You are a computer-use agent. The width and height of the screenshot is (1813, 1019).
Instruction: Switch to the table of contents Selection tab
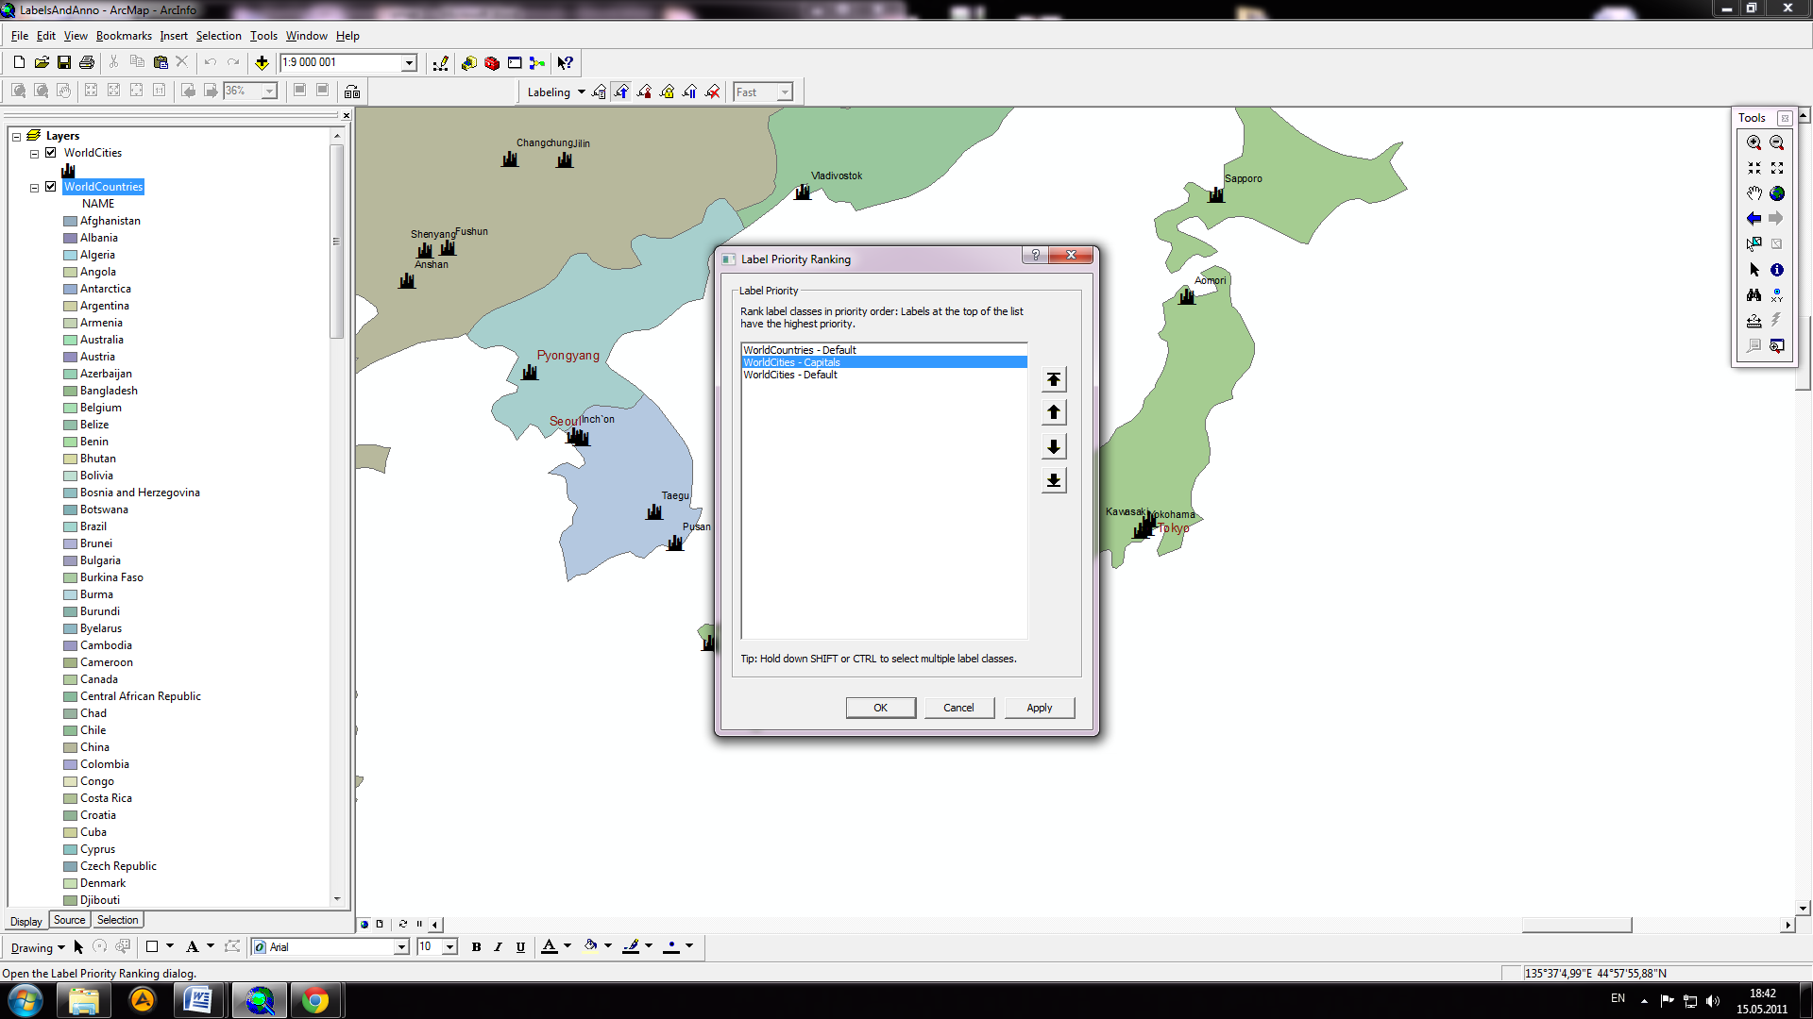(x=118, y=920)
